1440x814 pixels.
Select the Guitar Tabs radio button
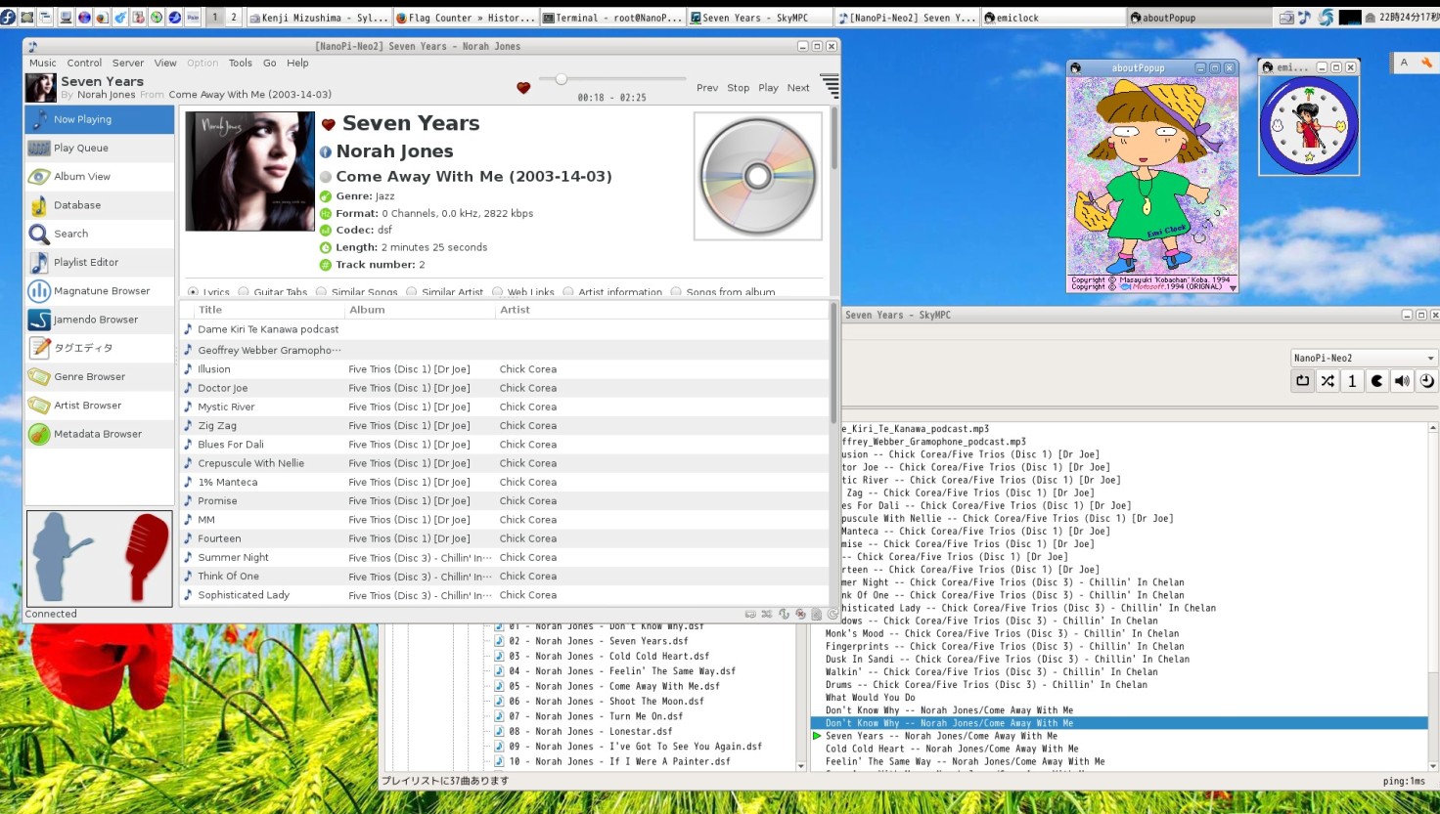coord(244,292)
